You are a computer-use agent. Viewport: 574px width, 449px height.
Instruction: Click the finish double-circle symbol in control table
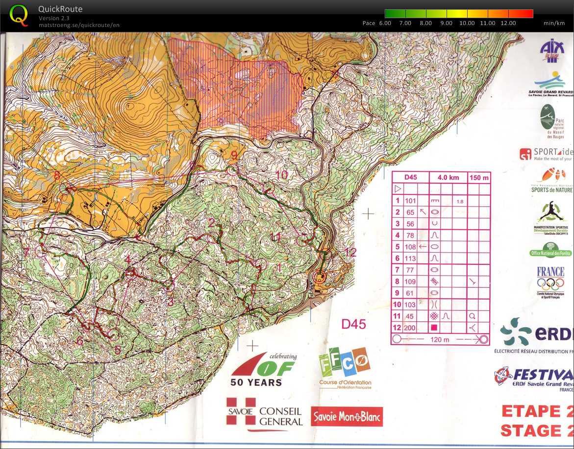pos(484,340)
